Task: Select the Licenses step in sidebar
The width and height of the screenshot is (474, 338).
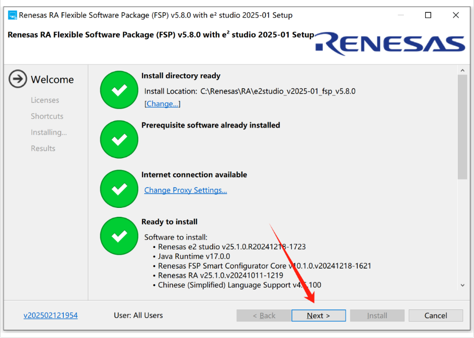Action: [45, 100]
